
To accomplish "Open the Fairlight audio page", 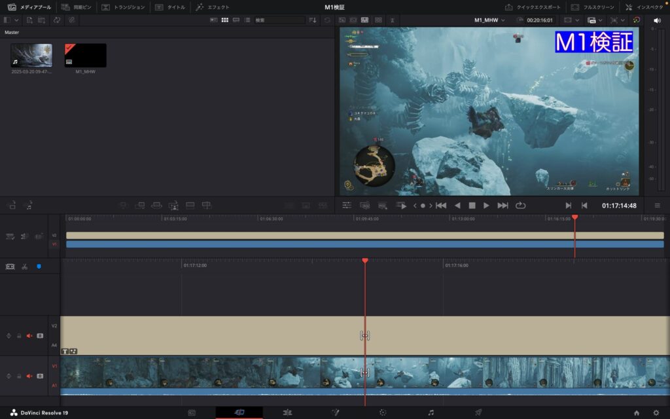I will tap(431, 412).
